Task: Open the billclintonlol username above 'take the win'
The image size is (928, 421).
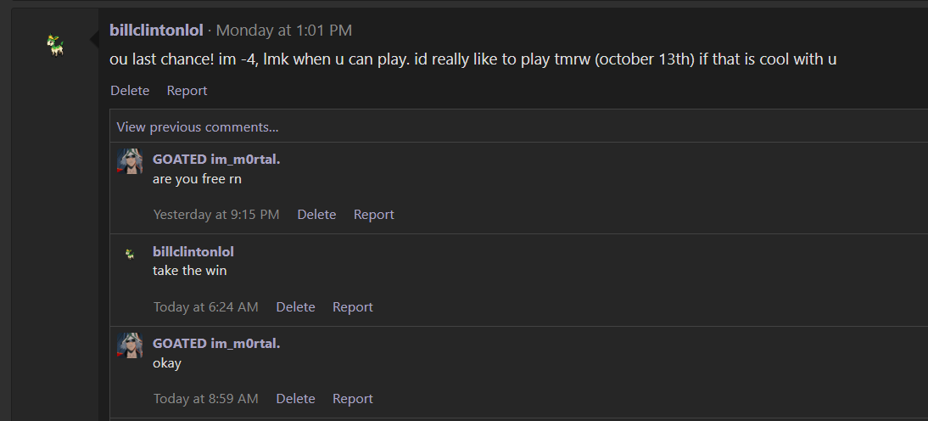Action: (193, 251)
